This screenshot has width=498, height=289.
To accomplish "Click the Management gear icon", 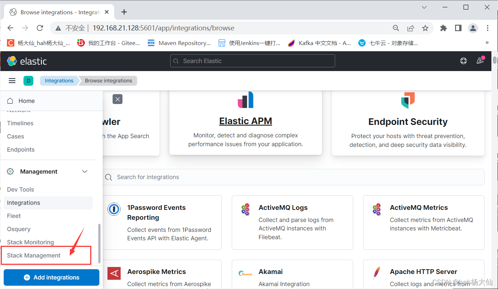I will click(x=10, y=171).
